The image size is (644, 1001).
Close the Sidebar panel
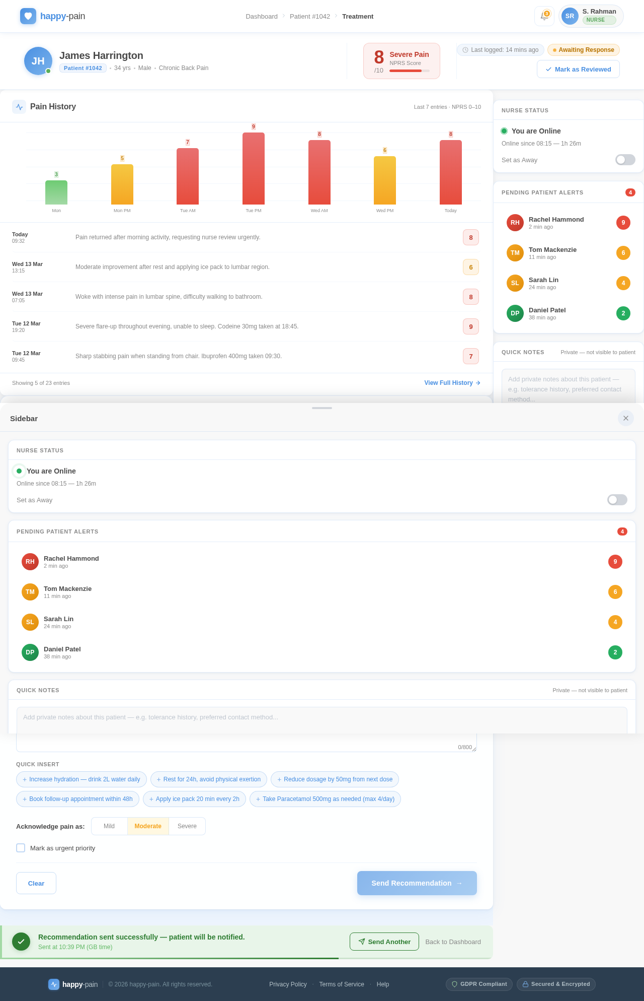625,418
